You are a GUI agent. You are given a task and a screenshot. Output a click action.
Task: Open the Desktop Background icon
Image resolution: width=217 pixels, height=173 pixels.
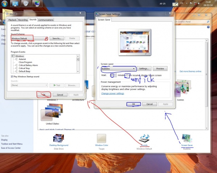click(59, 138)
